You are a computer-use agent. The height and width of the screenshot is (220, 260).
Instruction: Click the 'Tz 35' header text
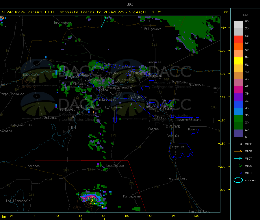pos(155,12)
